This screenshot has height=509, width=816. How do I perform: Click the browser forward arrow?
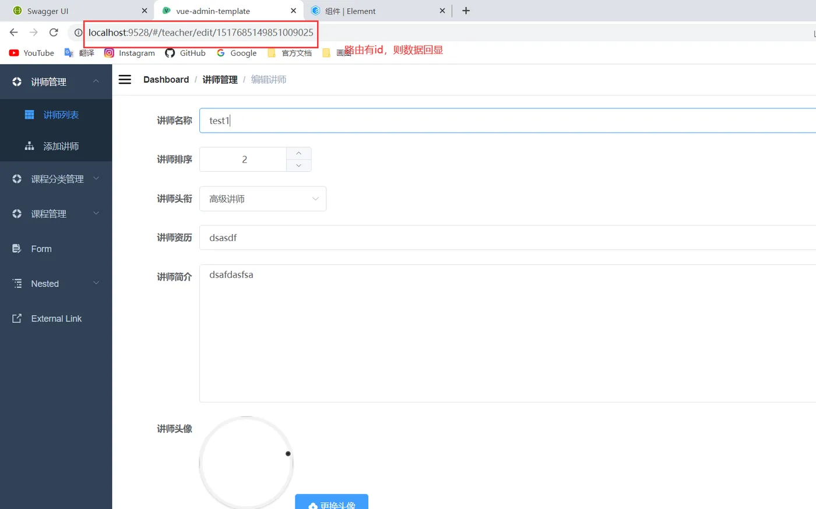[34, 33]
